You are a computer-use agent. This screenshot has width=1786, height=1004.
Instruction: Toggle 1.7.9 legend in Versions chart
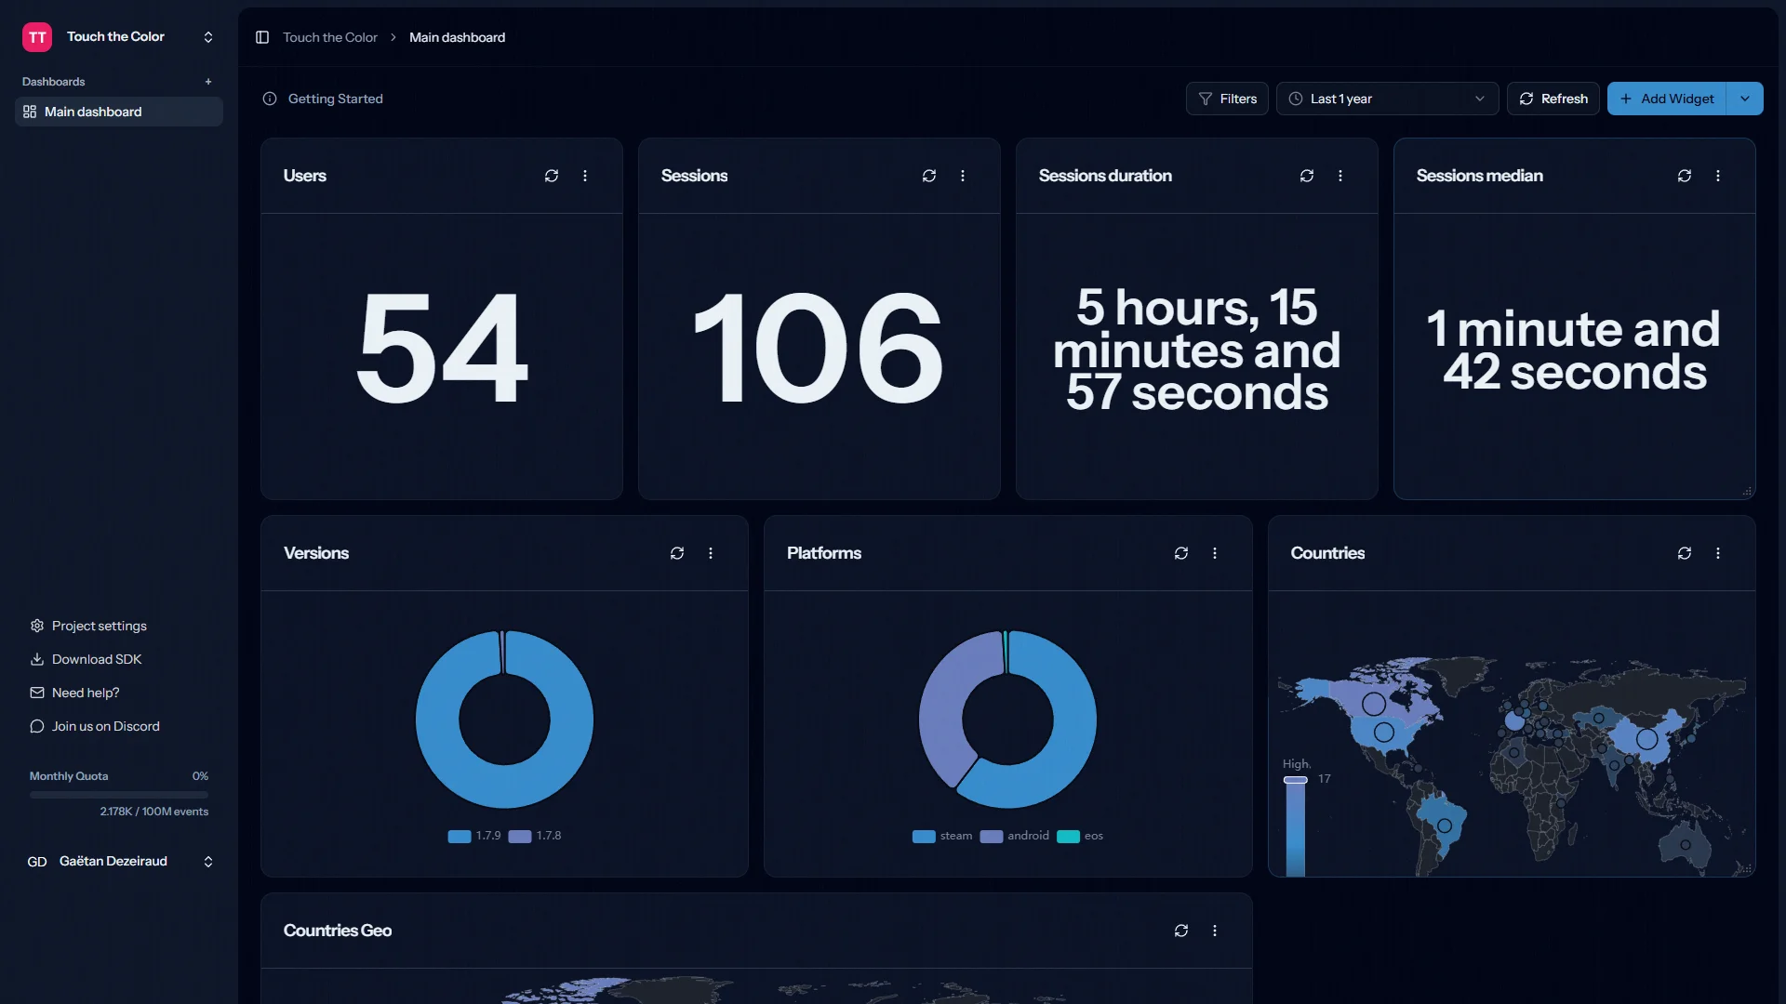coord(474,836)
